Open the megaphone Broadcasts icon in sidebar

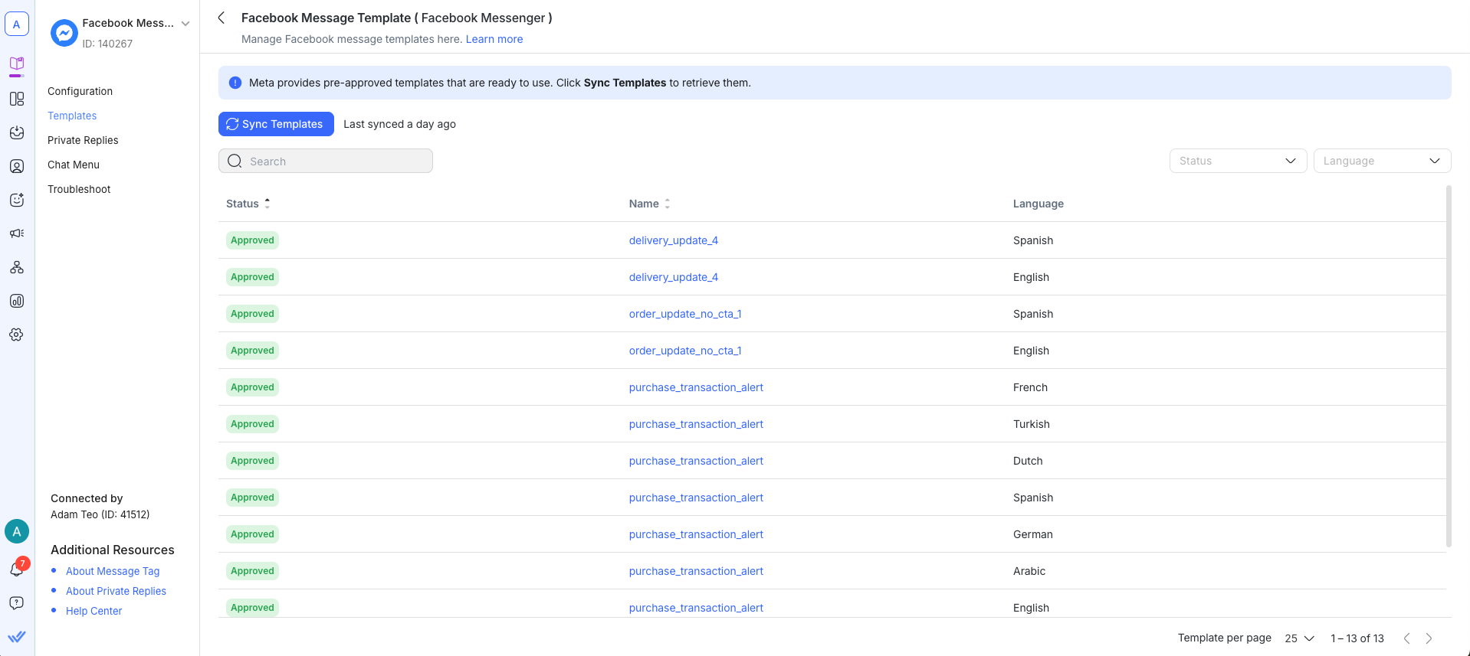pyautogui.click(x=17, y=233)
